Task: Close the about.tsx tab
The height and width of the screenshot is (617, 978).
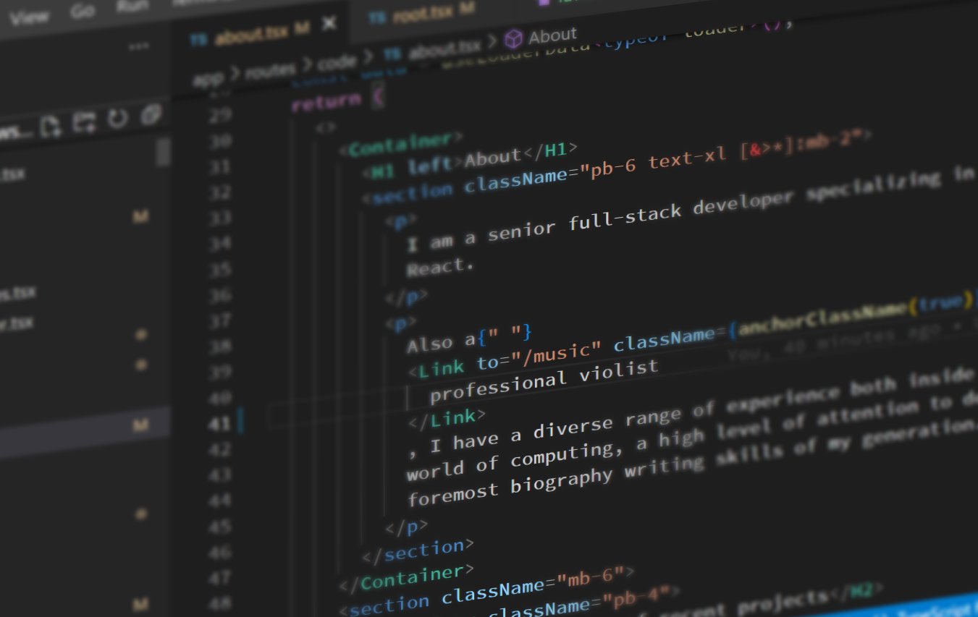Action: [x=329, y=24]
